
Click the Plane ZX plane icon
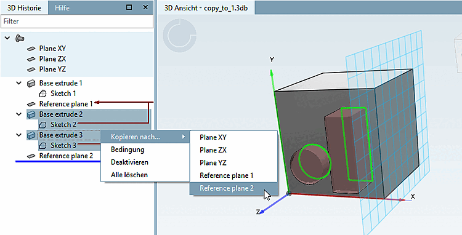[31, 59]
